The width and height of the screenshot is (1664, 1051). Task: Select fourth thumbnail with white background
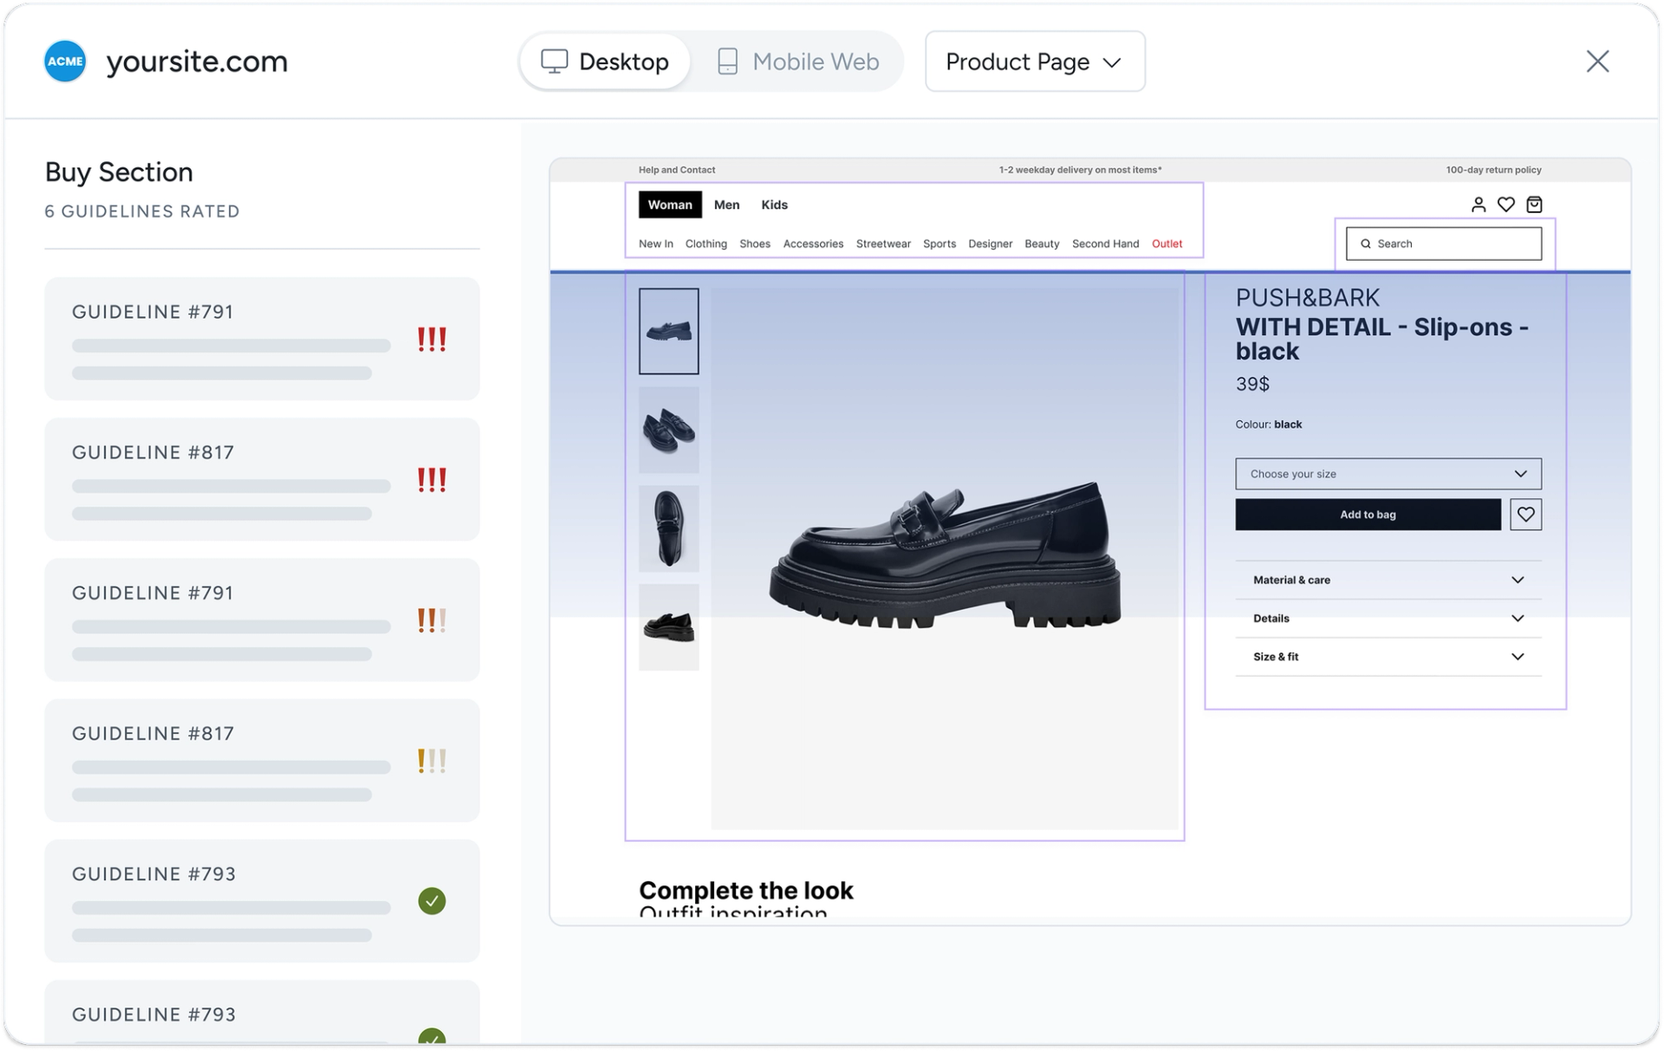pos(668,627)
